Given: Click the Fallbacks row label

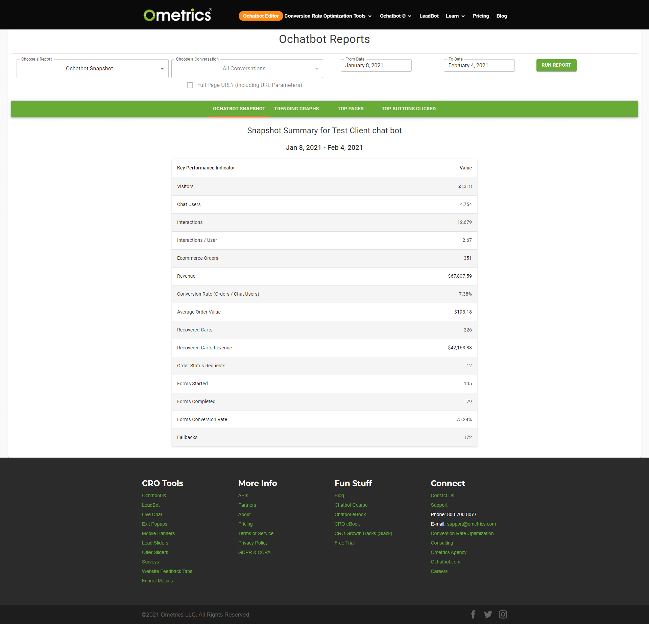Looking at the screenshot, I should pos(187,437).
